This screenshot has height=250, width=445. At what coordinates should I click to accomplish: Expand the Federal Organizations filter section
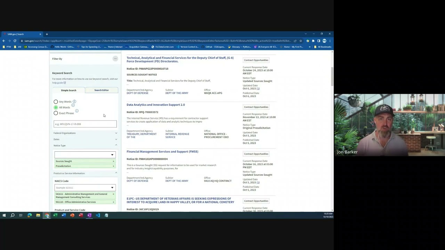pyautogui.click(x=85, y=133)
